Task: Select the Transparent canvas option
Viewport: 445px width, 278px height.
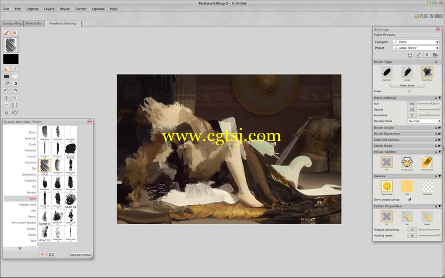Action: click(427, 186)
